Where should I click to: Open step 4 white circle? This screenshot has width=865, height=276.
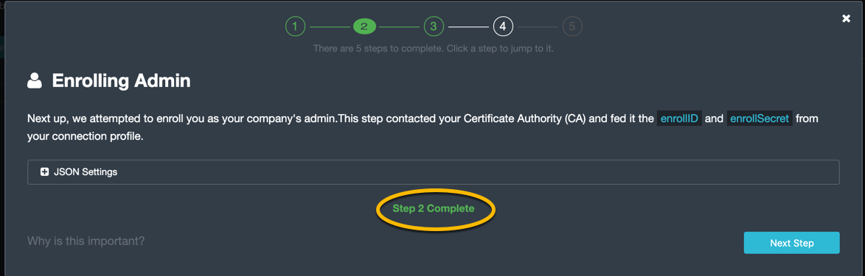click(x=503, y=26)
